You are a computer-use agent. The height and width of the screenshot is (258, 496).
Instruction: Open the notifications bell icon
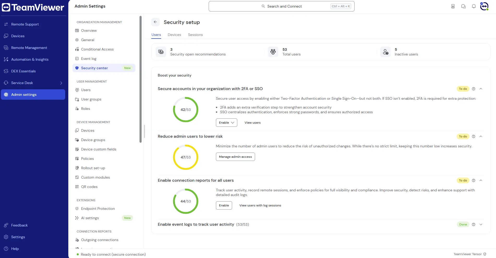coord(474,6)
